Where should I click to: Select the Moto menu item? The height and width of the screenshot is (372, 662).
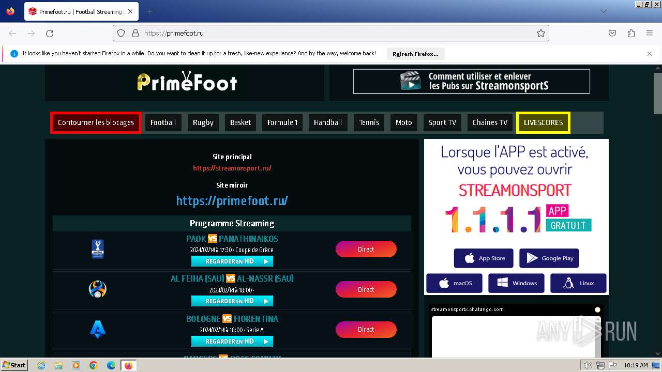403,122
